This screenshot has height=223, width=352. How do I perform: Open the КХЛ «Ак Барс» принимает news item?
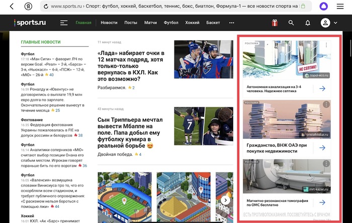point(50,221)
